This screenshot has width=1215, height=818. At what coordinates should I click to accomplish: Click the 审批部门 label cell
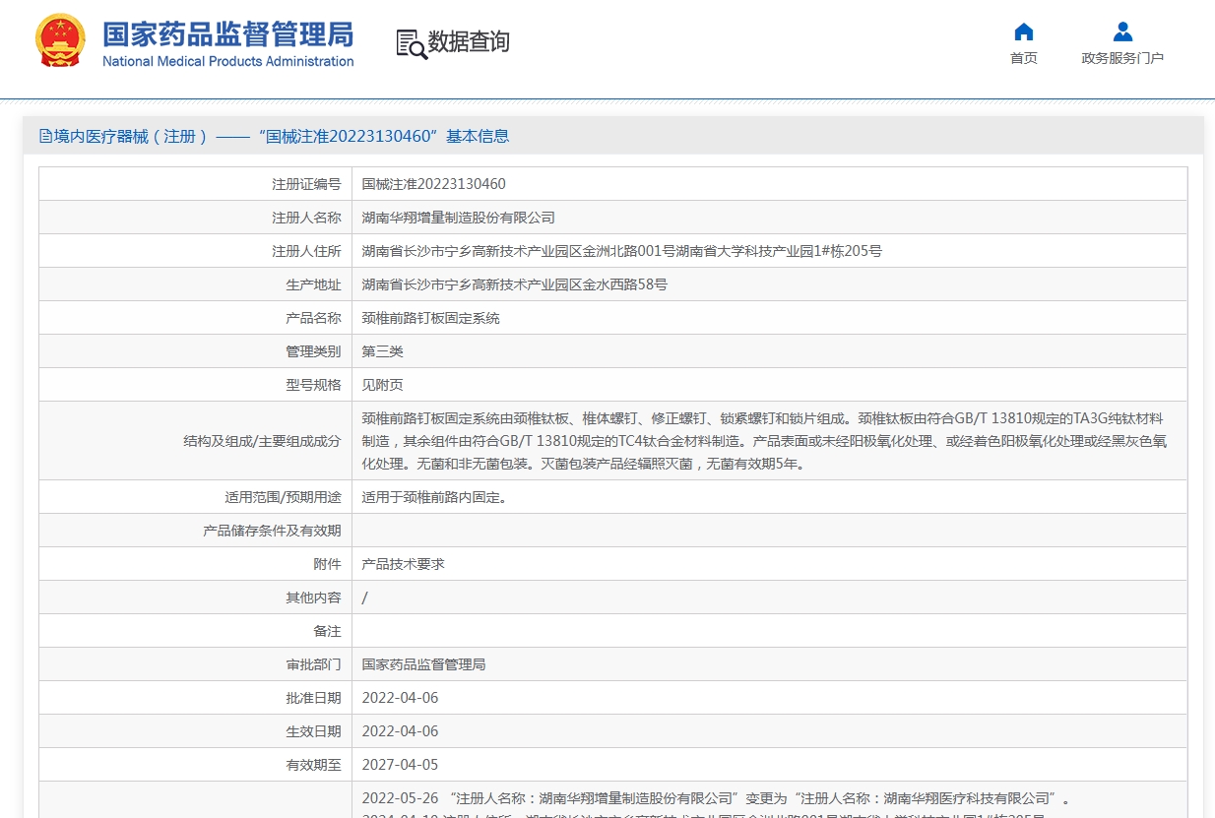pyautogui.click(x=195, y=664)
